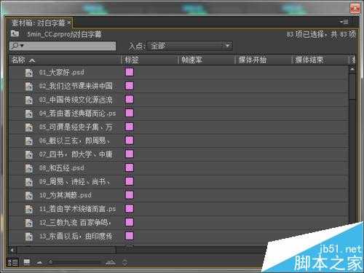The image size is (364, 273).
Task: Click the label color swatch for 13_东晋以后
Action: click(130, 236)
